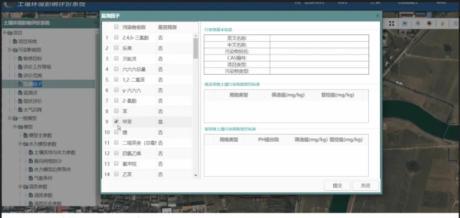Click the 提交 submit button
This screenshot has width=460, height=218.
click(337, 185)
